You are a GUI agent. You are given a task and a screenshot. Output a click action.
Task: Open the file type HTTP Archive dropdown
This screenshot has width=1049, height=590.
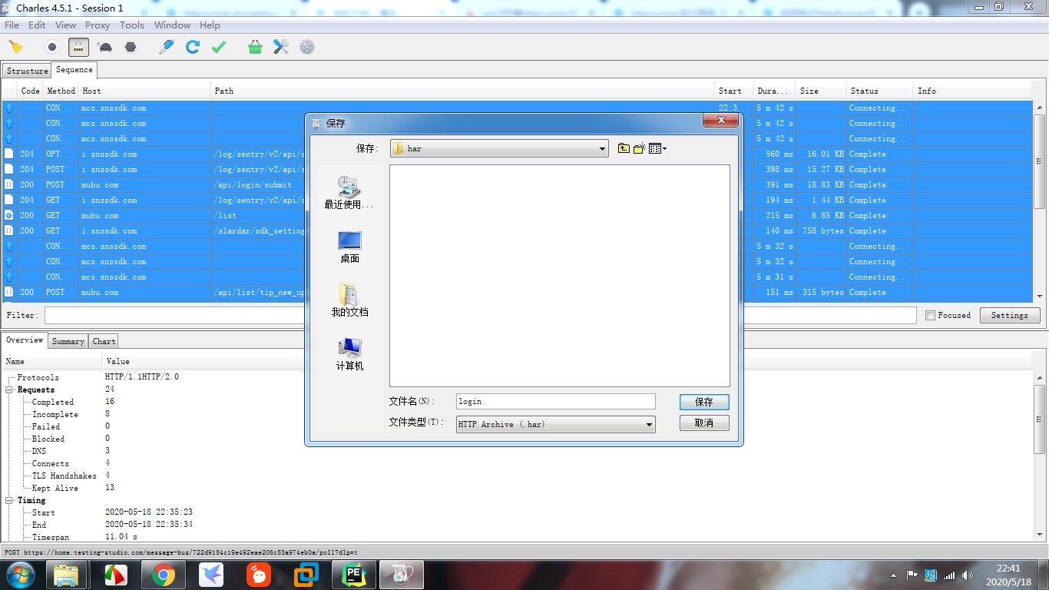556,424
